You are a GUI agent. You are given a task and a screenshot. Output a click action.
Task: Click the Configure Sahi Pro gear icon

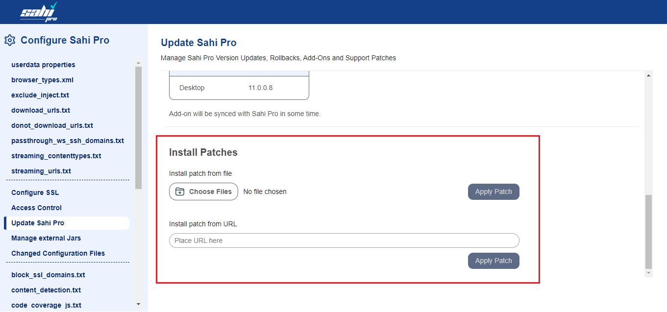pyautogui.click(x=10, y=40)
